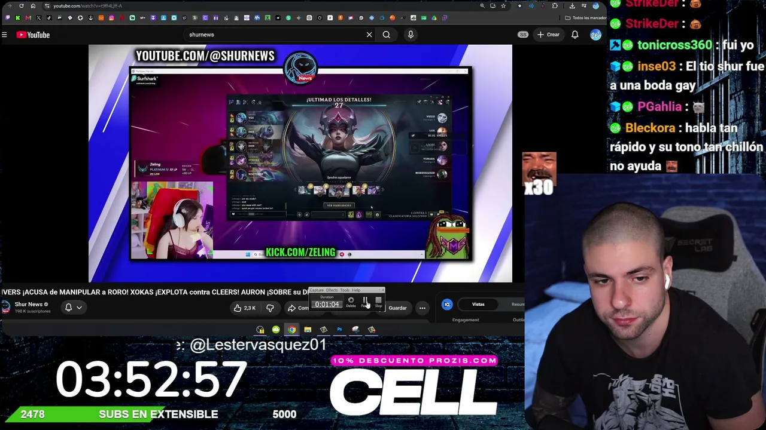Open the recorder's Capture menu
This screenshot has width=766, height=430.
[316, 290]
